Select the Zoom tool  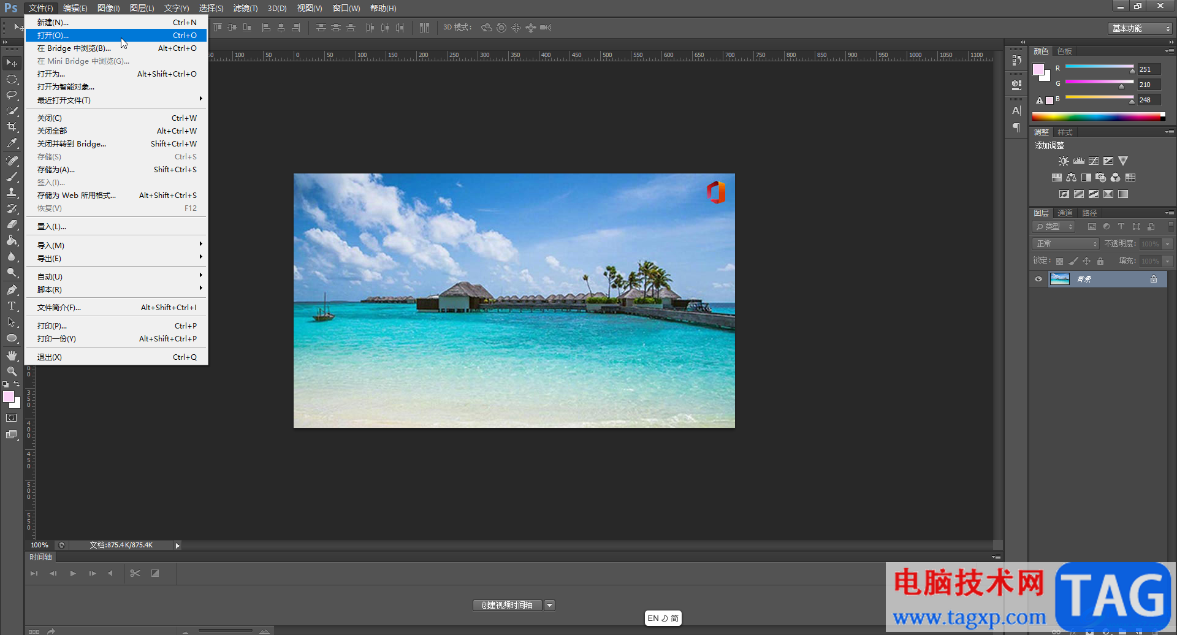pyautogui.click(x=12, y=371)
